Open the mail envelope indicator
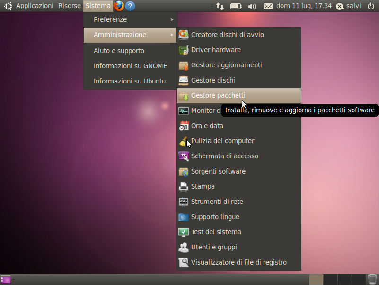This screenshot has width=379, height=285. 268,6
